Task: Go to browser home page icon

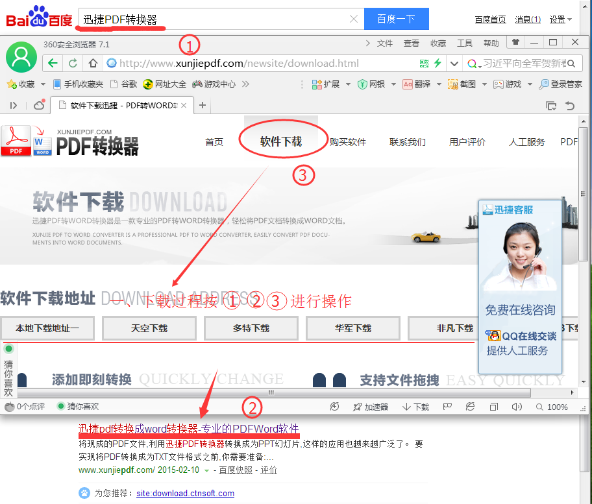Action: (x=93, y=63)
